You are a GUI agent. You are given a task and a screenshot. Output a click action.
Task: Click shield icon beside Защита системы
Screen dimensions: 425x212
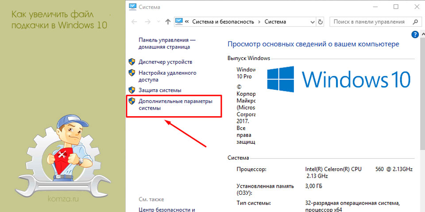coord(132,90)
